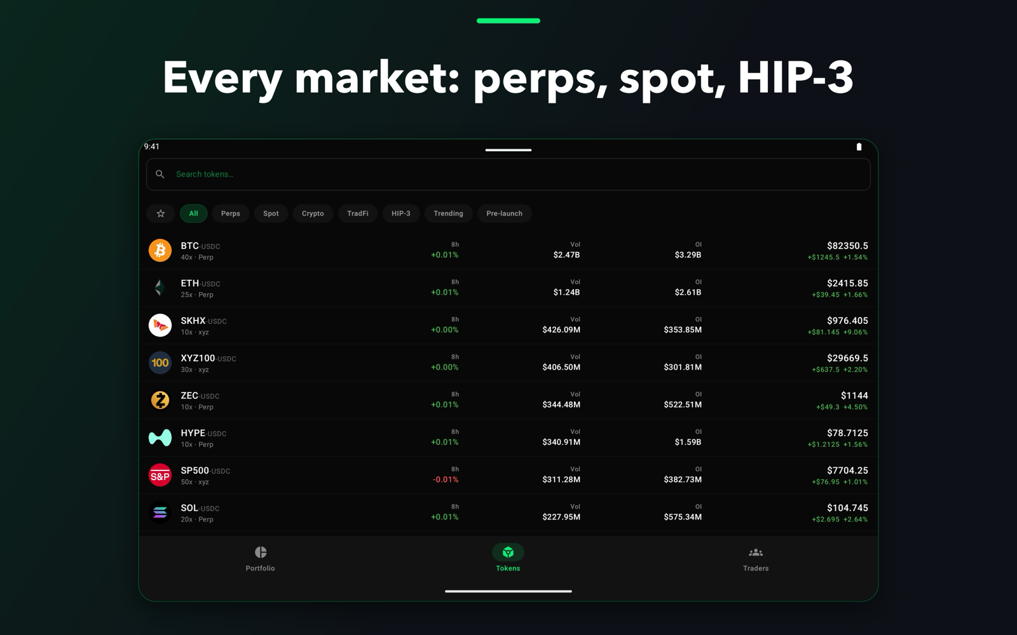Click the Traders people icon
The width and height of the screenshot is (1017, 635).
click(756, 552)
